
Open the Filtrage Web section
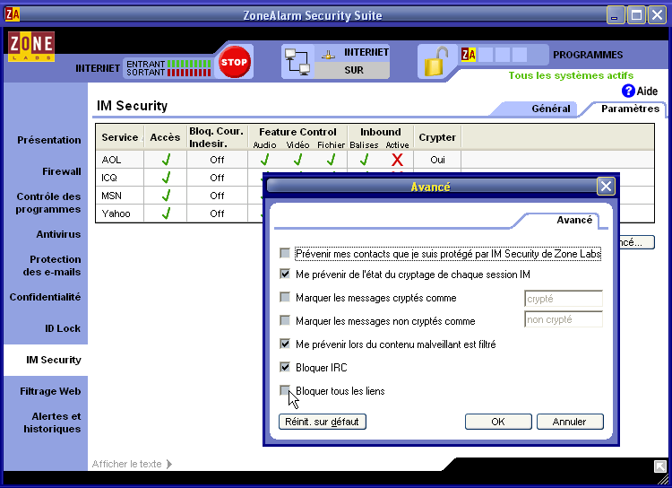pyautogui.click(x=50, y=391)
